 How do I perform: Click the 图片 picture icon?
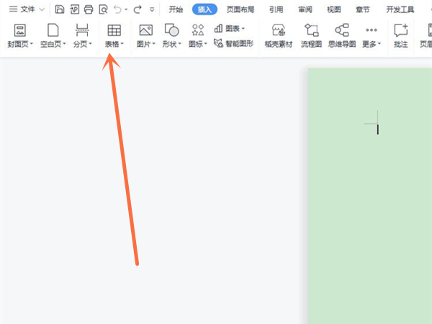[145, 30]
